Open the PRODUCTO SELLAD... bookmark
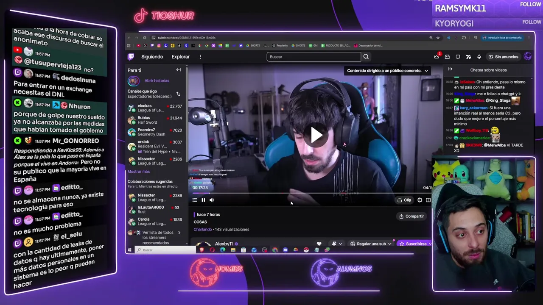 [x=336, y=45]
